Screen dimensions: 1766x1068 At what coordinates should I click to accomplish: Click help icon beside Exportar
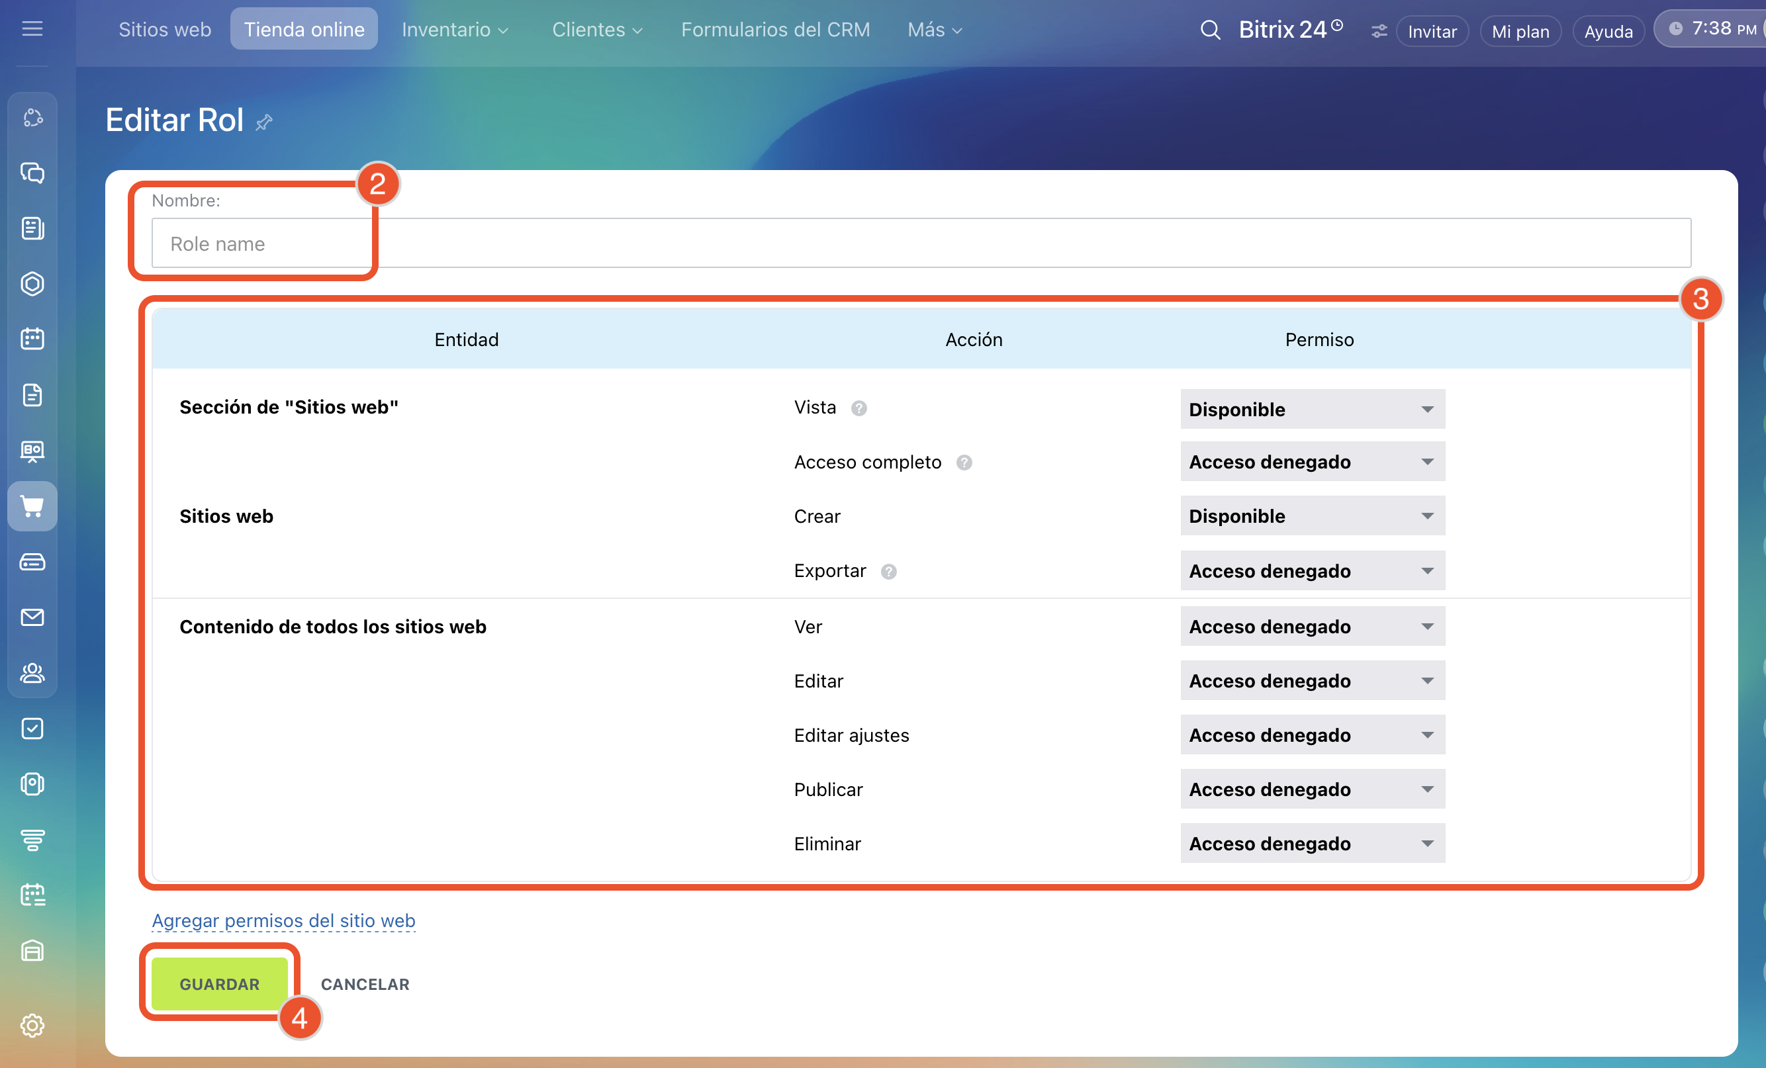tap(888, 572)
